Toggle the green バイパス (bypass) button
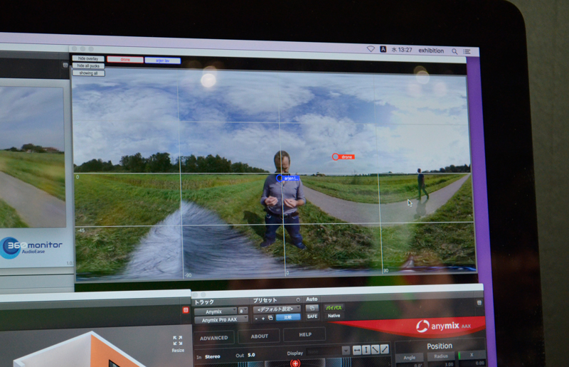Viewport: 569px width, 367px height. click(x=334, y=307)
